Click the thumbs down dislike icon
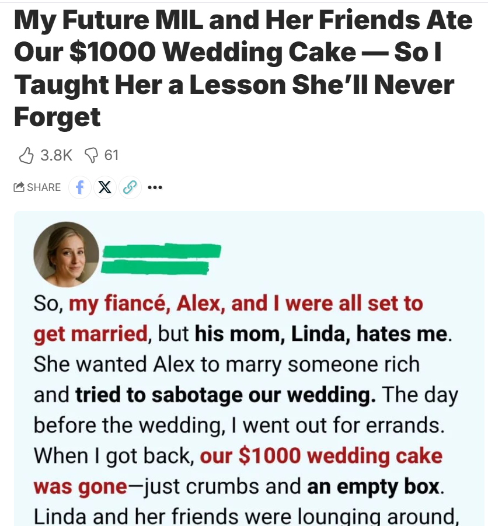 click(x=91, y=155)
